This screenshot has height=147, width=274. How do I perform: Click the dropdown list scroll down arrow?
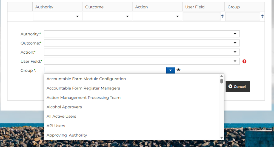tap(221, 138)
